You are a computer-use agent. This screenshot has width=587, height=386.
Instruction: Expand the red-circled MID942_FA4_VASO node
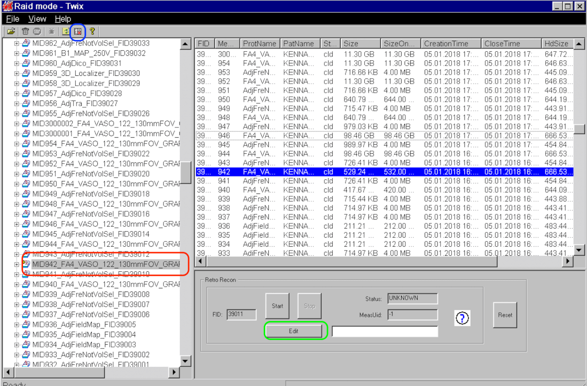pyautogui.click(x=18, y=264)
